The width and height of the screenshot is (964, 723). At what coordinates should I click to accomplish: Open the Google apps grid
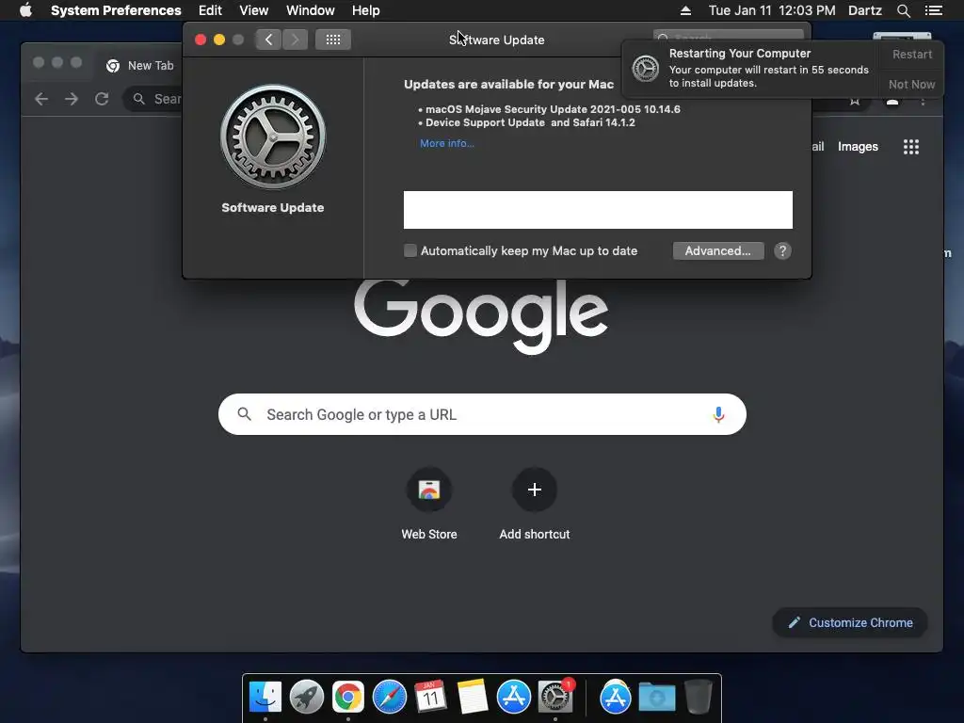[x=910, y=146]
